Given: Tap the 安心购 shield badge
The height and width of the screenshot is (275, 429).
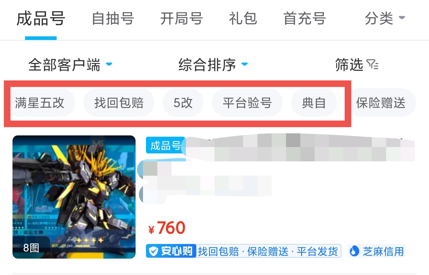Looking at the screenshot, I should tap(171, 251).
